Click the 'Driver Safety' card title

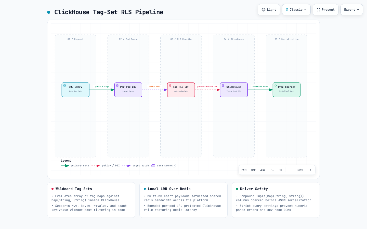coord(254,189)
